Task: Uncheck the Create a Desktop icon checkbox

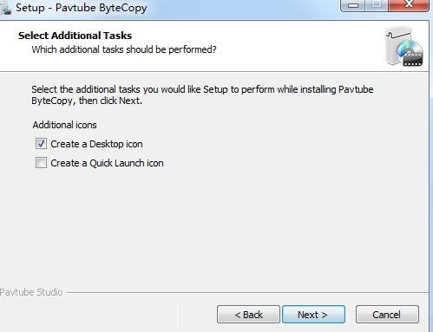Action: coord(41,144)
